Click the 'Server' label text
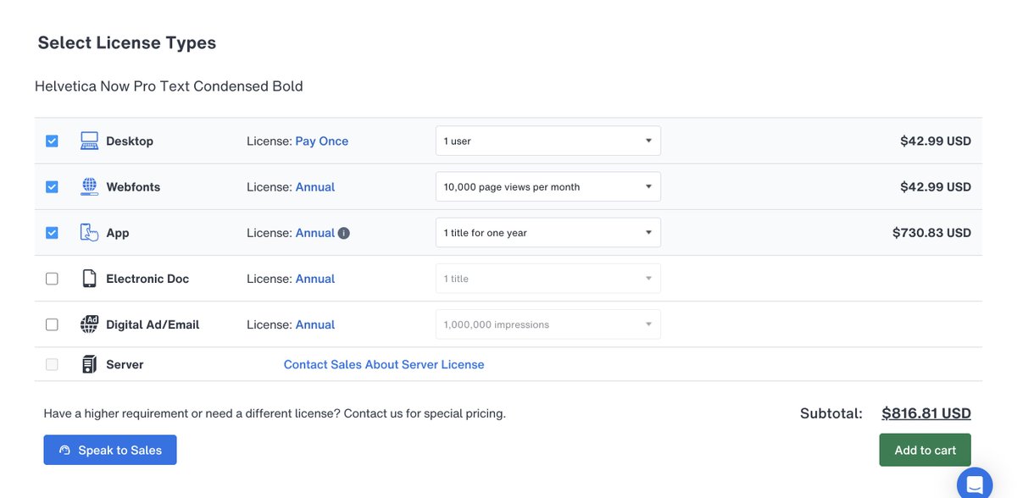1017x498 pixels. coord(125,364)
